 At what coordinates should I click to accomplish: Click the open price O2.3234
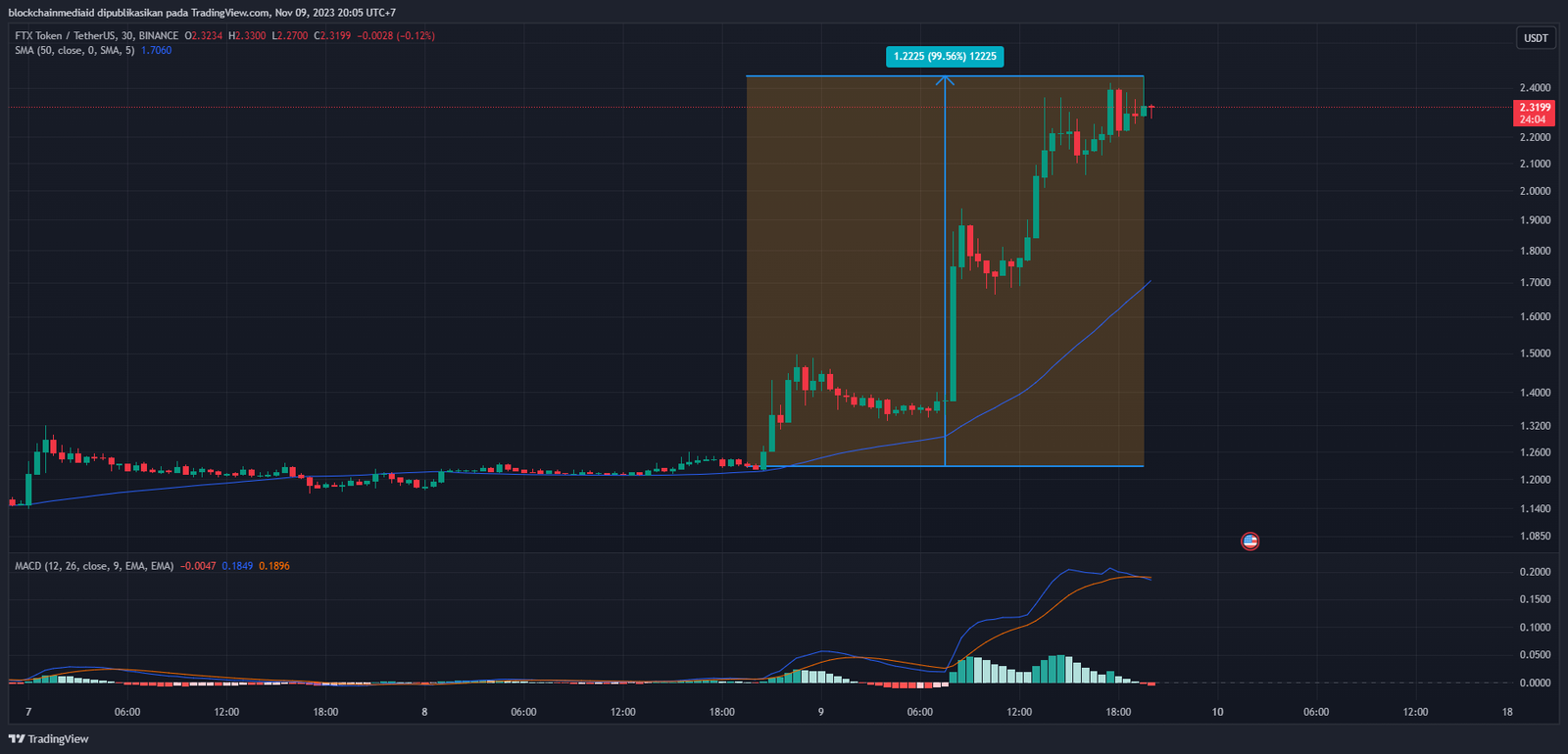(204, 35)
